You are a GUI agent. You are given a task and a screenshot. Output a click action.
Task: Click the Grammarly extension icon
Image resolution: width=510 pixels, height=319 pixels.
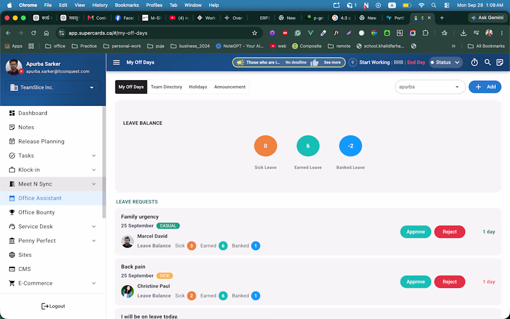[x=298, y=33]
